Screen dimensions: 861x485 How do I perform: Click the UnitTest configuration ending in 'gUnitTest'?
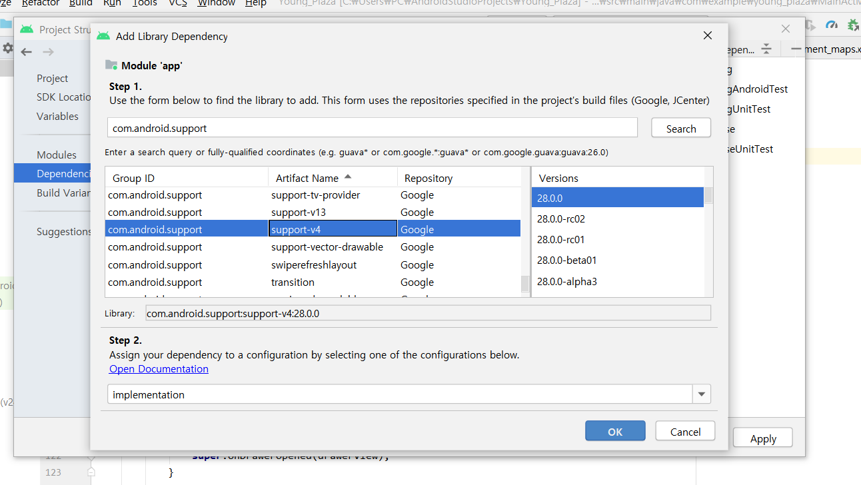click(x=750, y=109)
